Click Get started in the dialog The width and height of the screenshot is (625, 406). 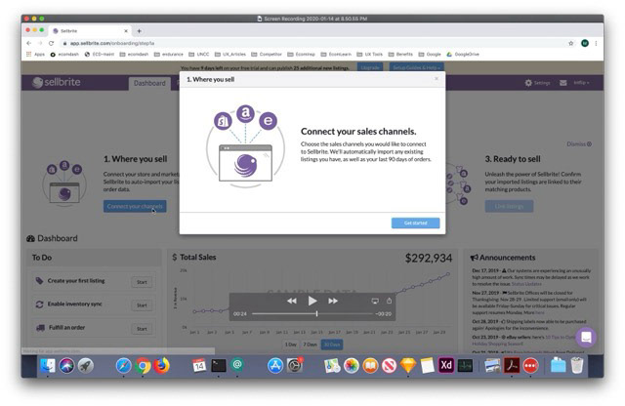[415, 223]
